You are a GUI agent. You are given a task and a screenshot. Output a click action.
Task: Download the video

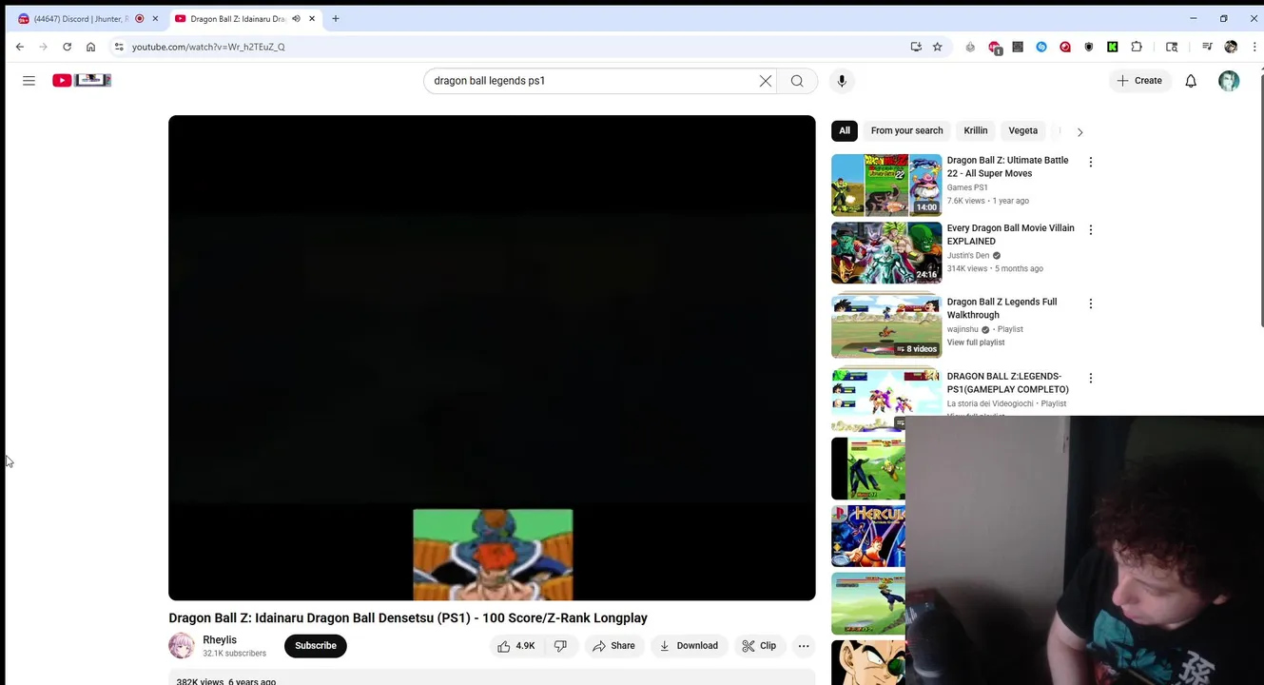[x=689, y=646]
